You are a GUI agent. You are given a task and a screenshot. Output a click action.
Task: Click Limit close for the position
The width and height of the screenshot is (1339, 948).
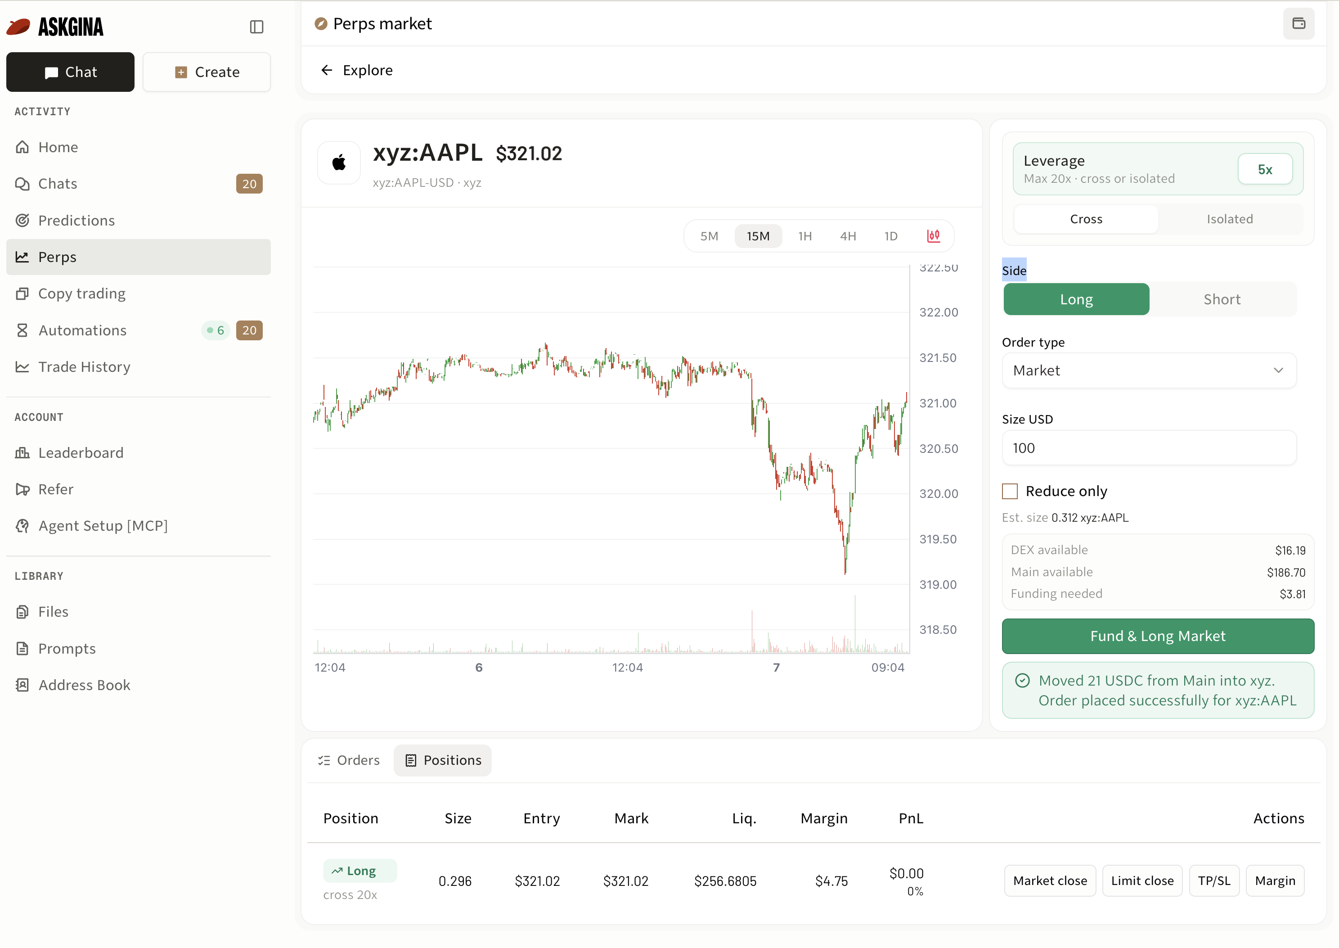point(1142,881)
